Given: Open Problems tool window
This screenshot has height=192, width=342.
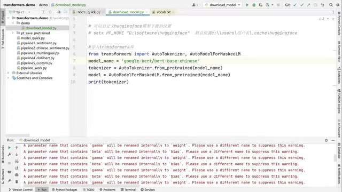Looking at the screenshot, I should point(107,190).
